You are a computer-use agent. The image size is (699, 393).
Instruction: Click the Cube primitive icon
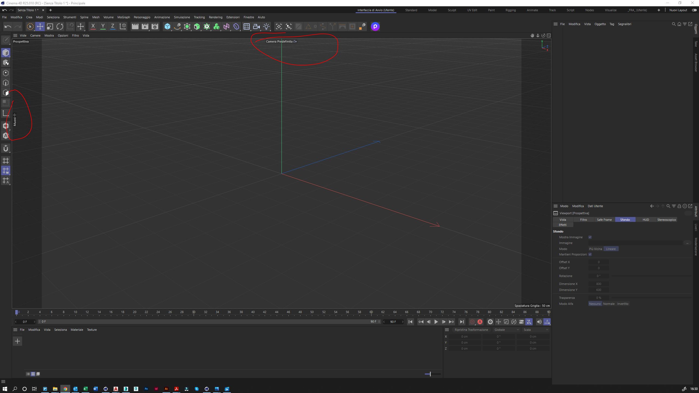[167, 26]
